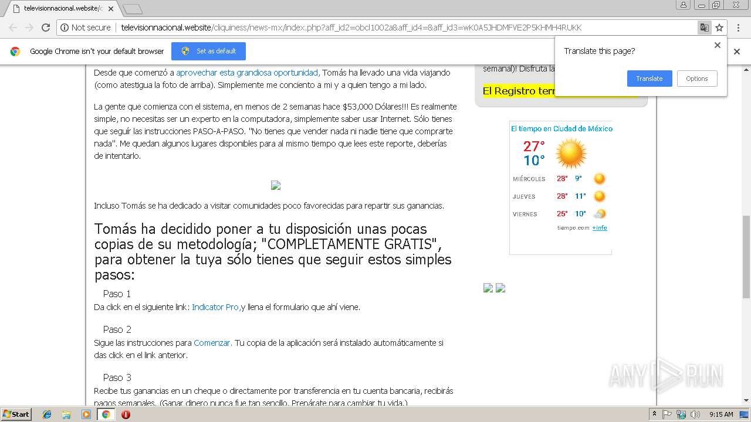Click the Comenzar link

213,343
